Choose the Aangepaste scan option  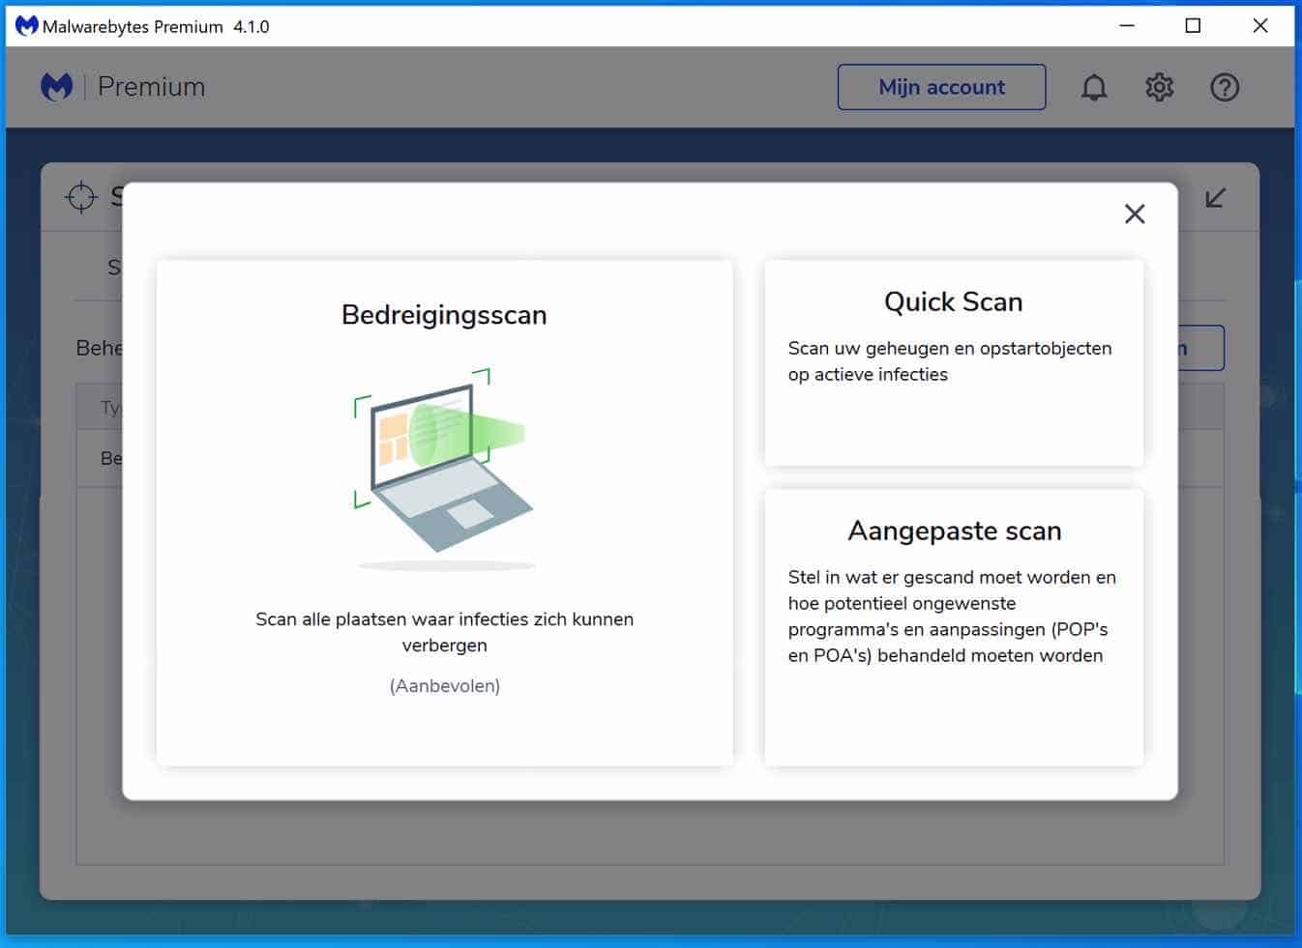(954, 627)
